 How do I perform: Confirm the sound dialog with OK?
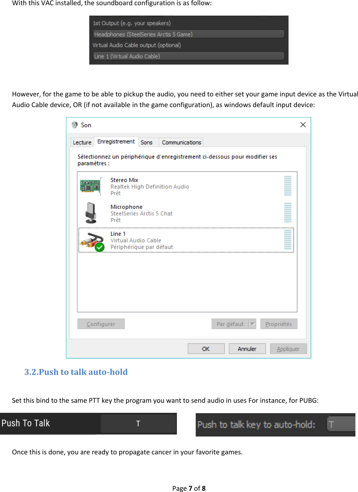[x=206, y=349]
